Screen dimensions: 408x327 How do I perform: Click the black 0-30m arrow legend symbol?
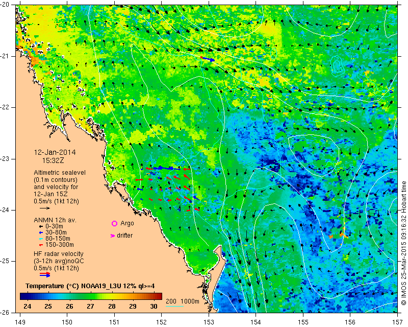pos(41,226)
